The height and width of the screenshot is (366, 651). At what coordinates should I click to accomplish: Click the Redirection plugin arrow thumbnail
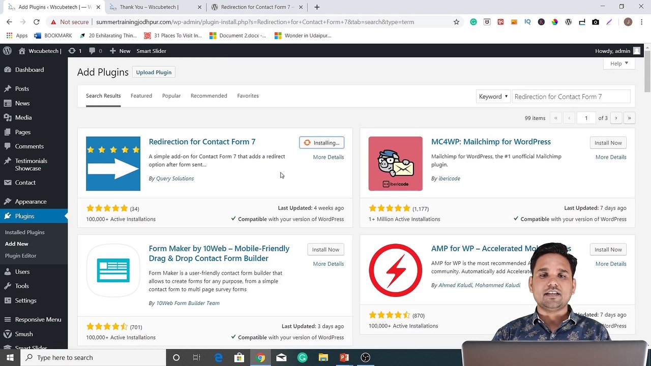tap(113, 164)
